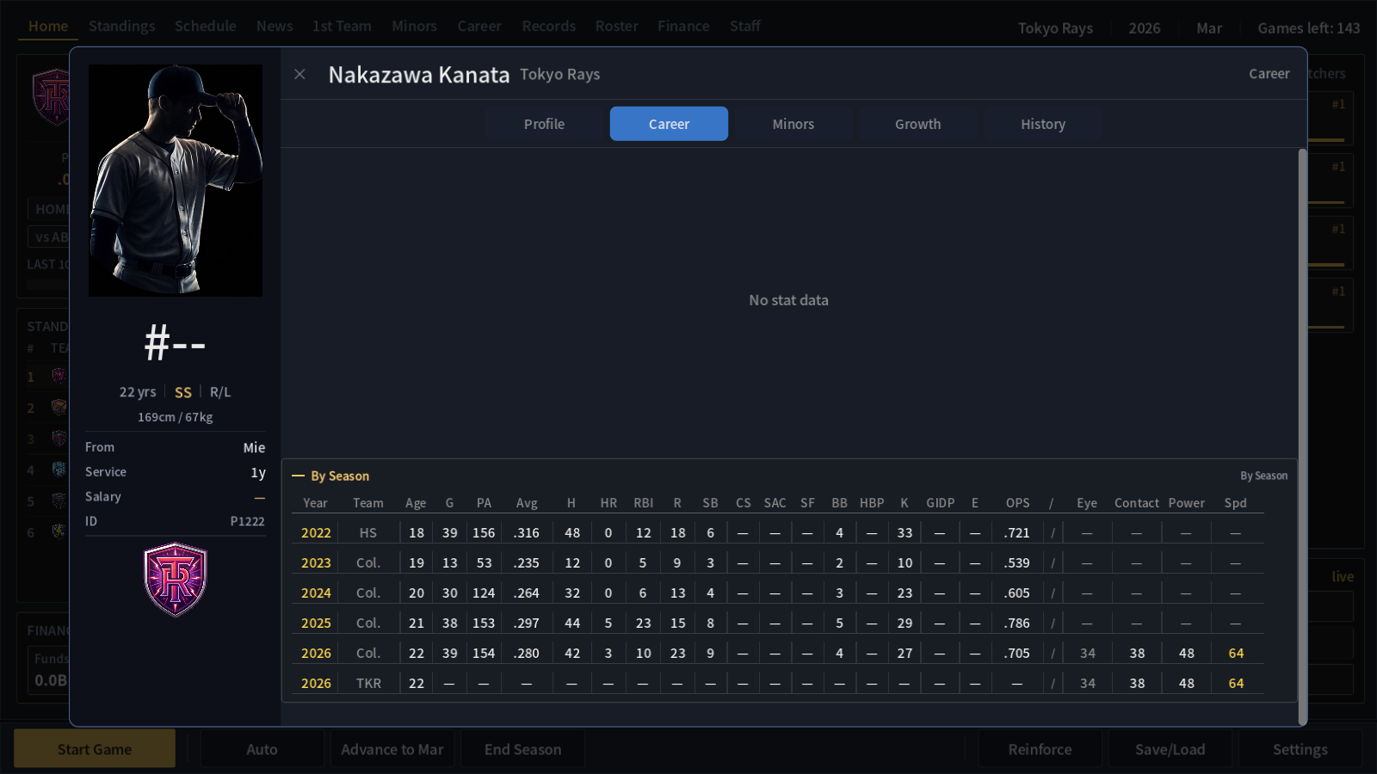Viewport: 1377px width, 774px height.
Task: Select the Growth tab
Action: (x=917, y=124)
